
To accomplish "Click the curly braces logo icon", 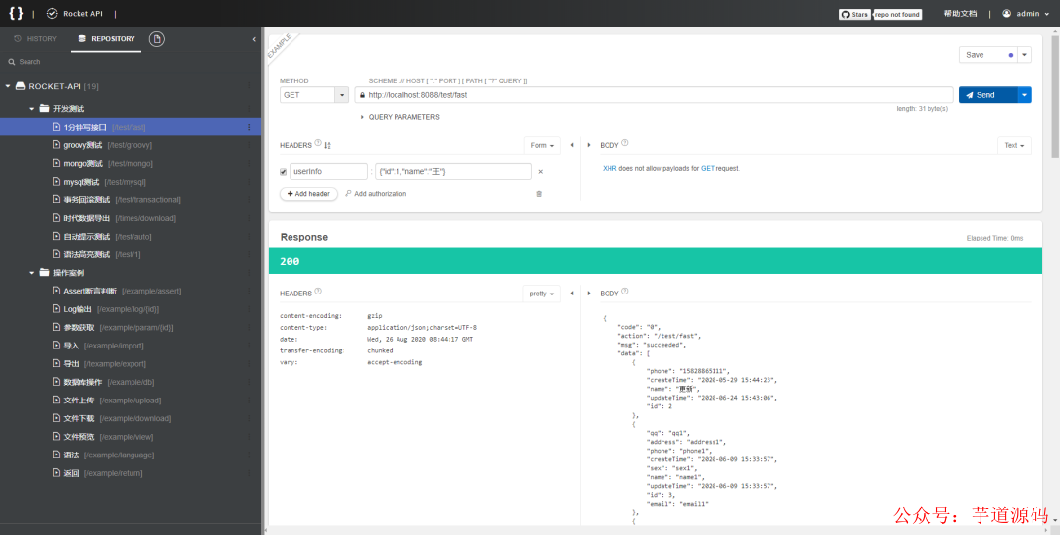I will tap(16, 13).
